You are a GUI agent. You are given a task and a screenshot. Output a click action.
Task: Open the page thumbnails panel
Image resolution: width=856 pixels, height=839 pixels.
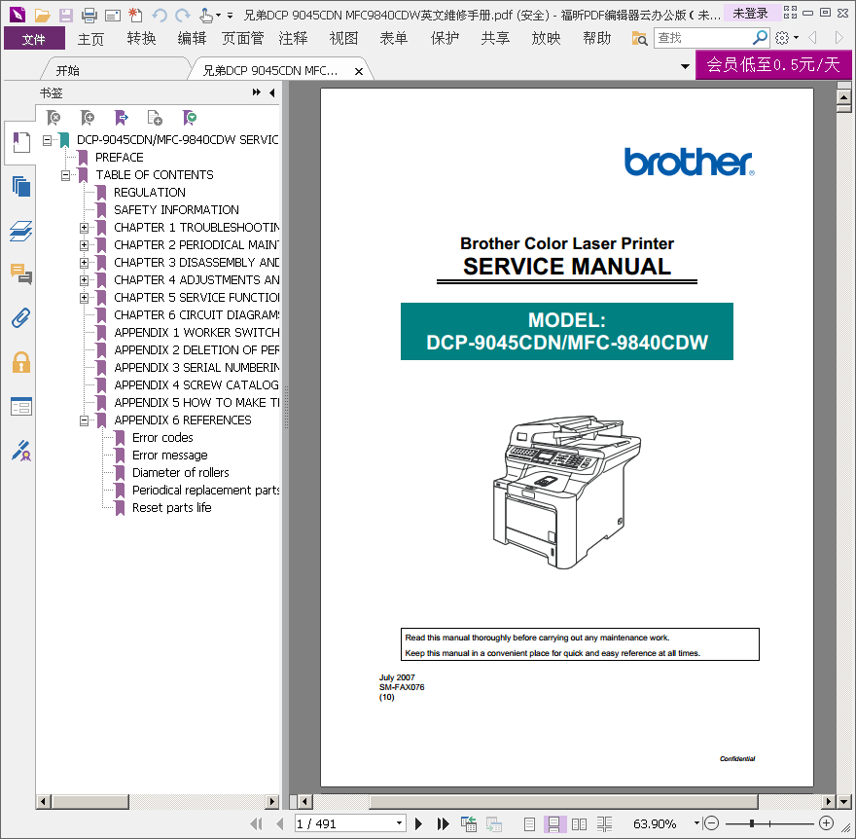[21, 187]
